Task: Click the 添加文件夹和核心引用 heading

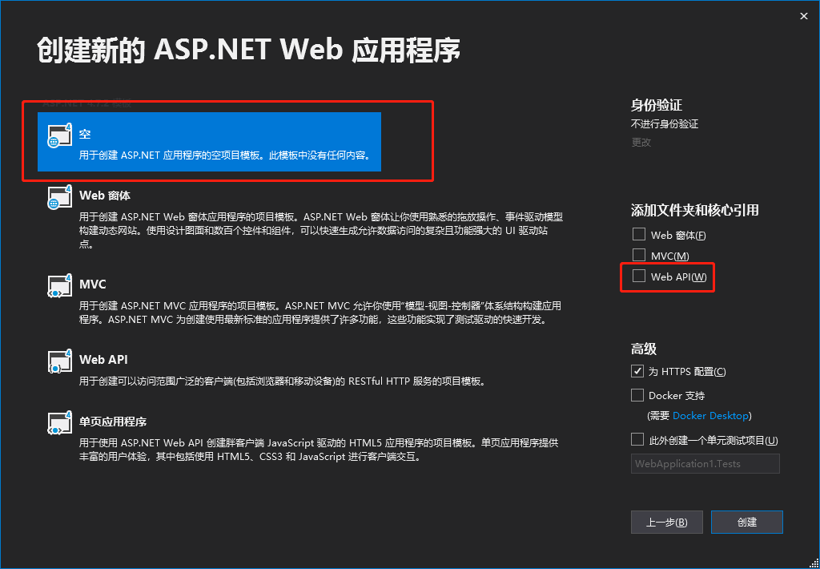Action: click(x=694, y=211)
